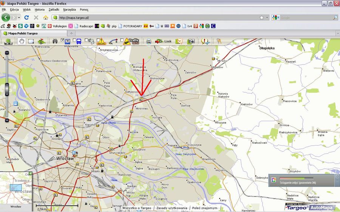This screenshot has height=212, width=340.
Task: Toggle the restaurants POI layer checkbox
Action: (62, 40)
